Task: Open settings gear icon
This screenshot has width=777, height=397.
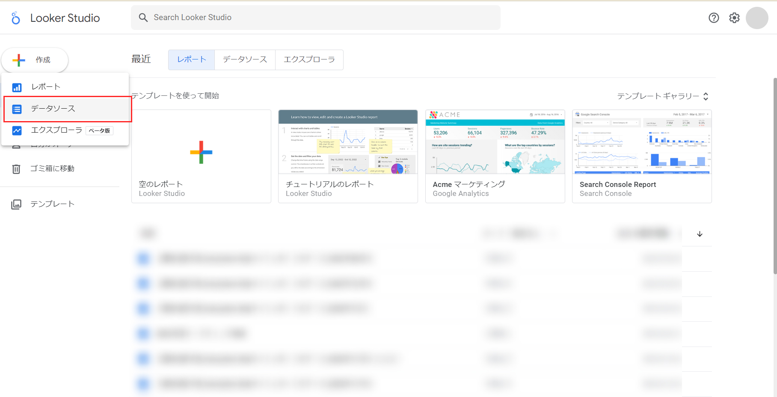Action: pyautogui.click(x=734, y=18)
